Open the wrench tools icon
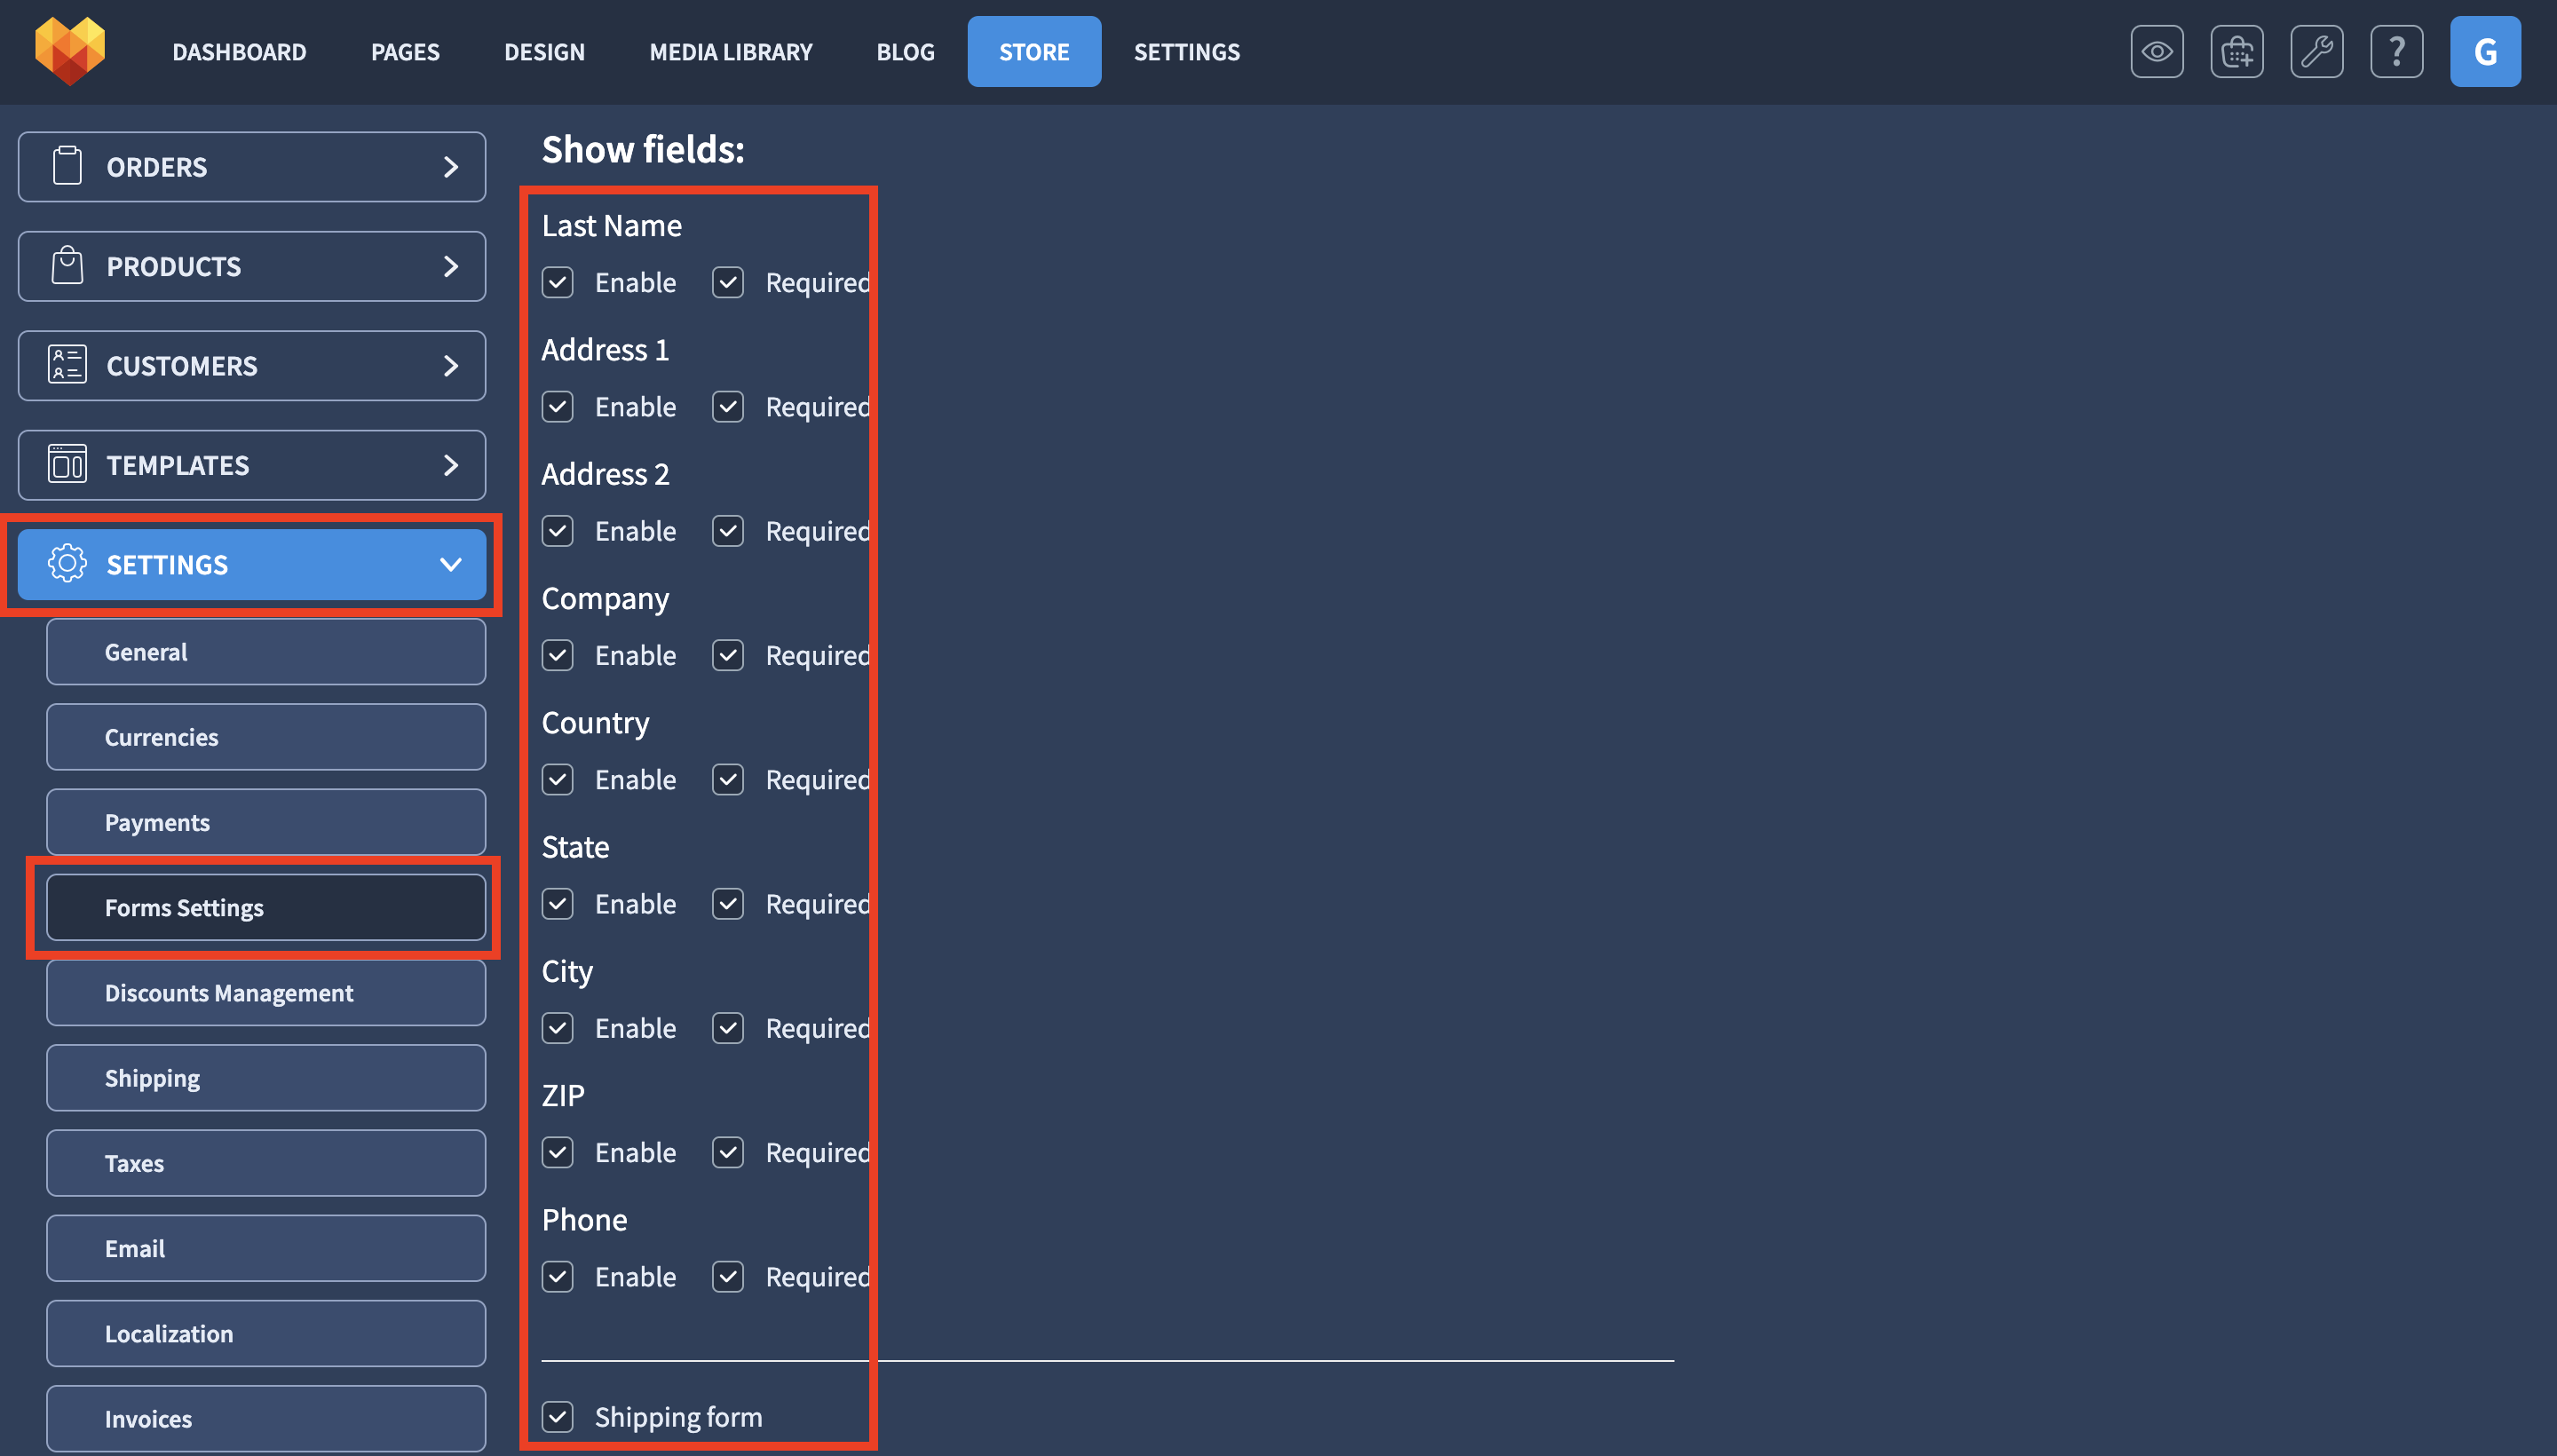 tap(2317, 52)
